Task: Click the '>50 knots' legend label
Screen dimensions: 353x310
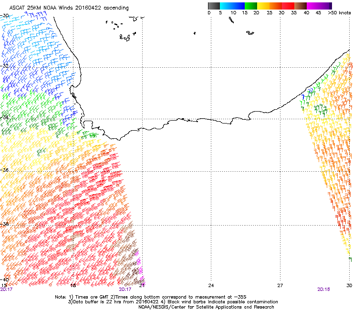Action: click(x=339, y=13)
